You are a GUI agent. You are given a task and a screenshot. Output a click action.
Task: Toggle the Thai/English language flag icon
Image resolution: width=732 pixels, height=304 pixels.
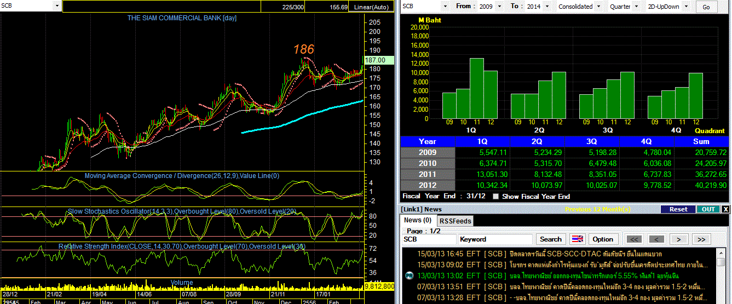[x=577, y=239]
